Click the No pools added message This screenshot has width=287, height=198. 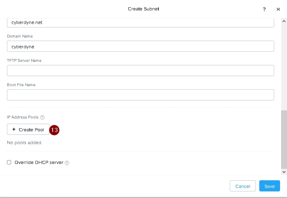point(25,143)
